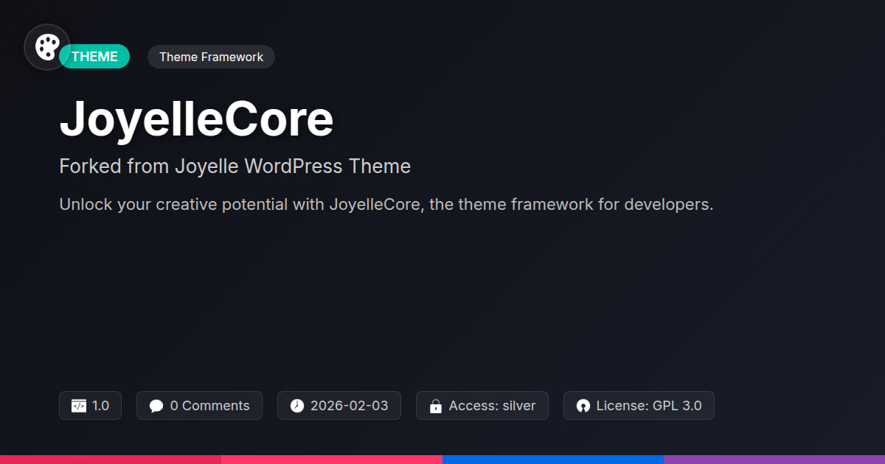
Task: Click the 'Forked from Joyelle WordPress Theme' subtitle
Action: tap(235, 166)
